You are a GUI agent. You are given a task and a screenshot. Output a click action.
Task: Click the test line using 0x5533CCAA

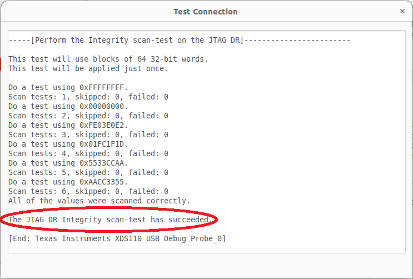click(x=68, y=163)
